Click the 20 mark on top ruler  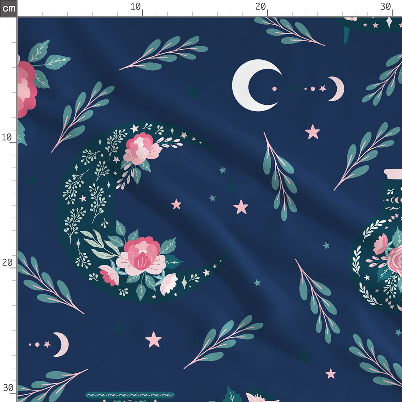coord(260,7)
